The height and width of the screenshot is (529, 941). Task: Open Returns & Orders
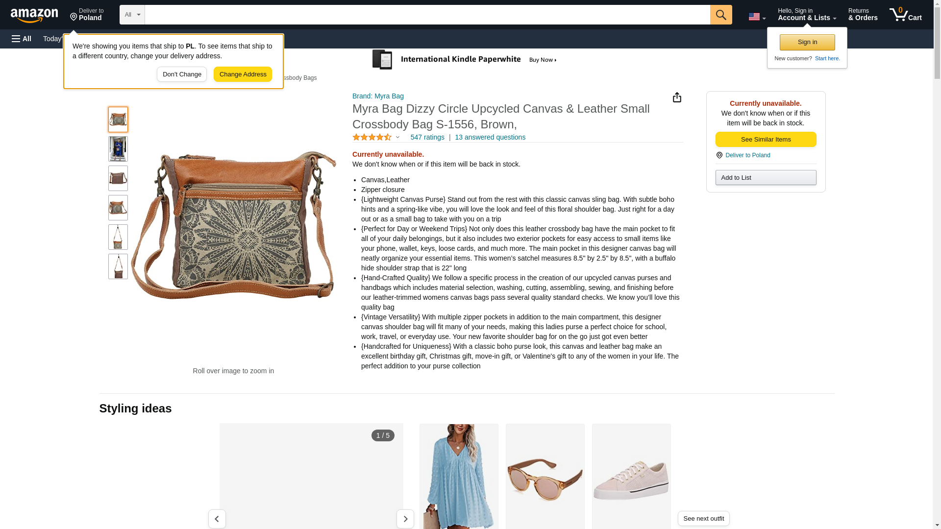coord(863,14)
